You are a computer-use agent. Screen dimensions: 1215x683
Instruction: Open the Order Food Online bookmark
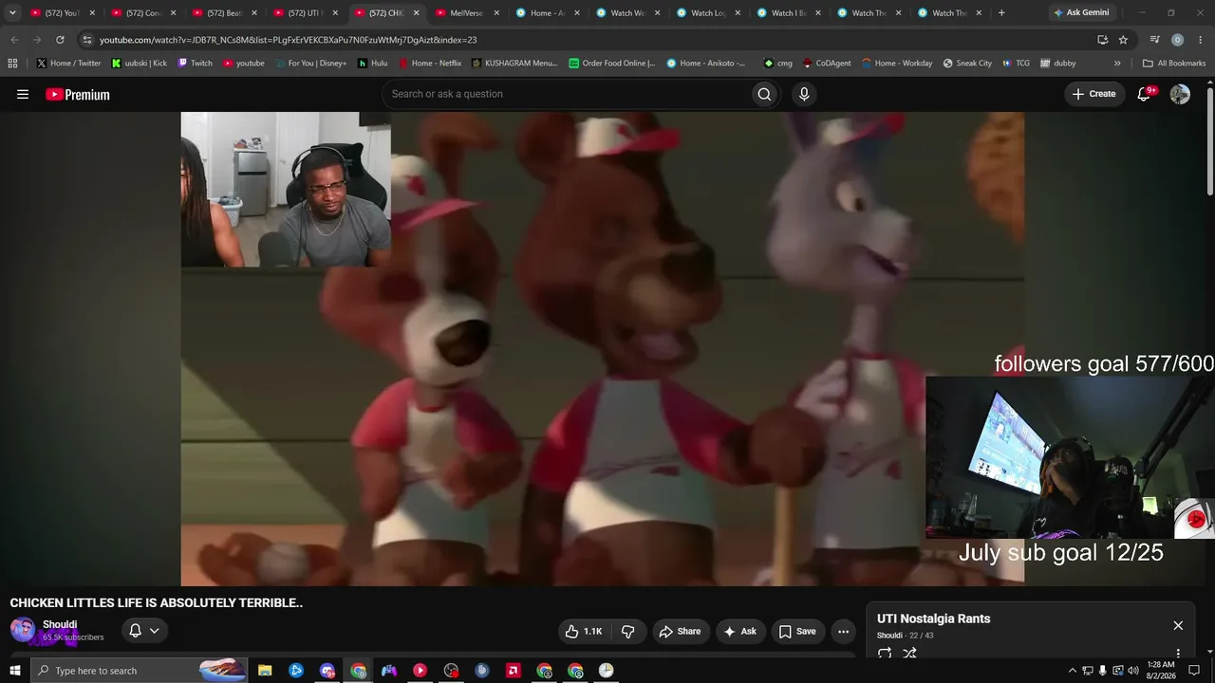click(612, 64)
